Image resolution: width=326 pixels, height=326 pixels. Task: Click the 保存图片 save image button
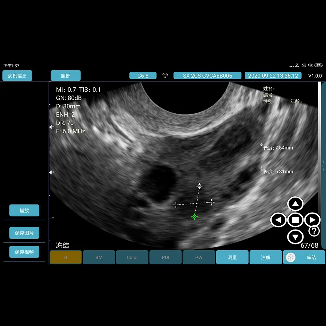tap(24, 233)
